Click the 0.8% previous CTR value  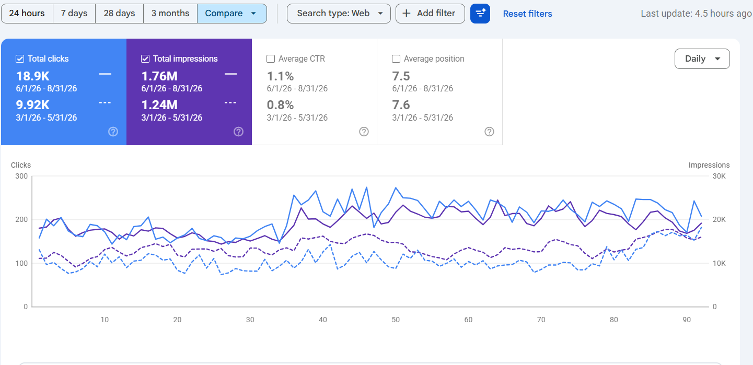280,106
